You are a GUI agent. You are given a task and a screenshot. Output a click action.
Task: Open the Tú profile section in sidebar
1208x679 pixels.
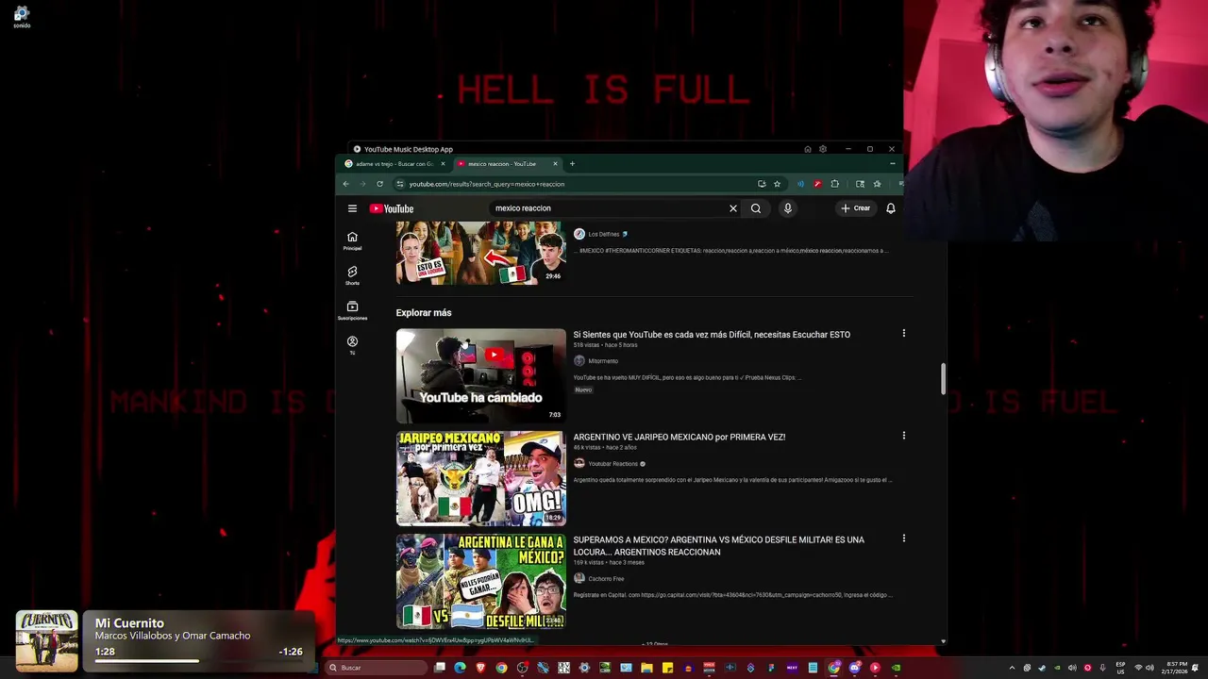[x=352, y=345]
